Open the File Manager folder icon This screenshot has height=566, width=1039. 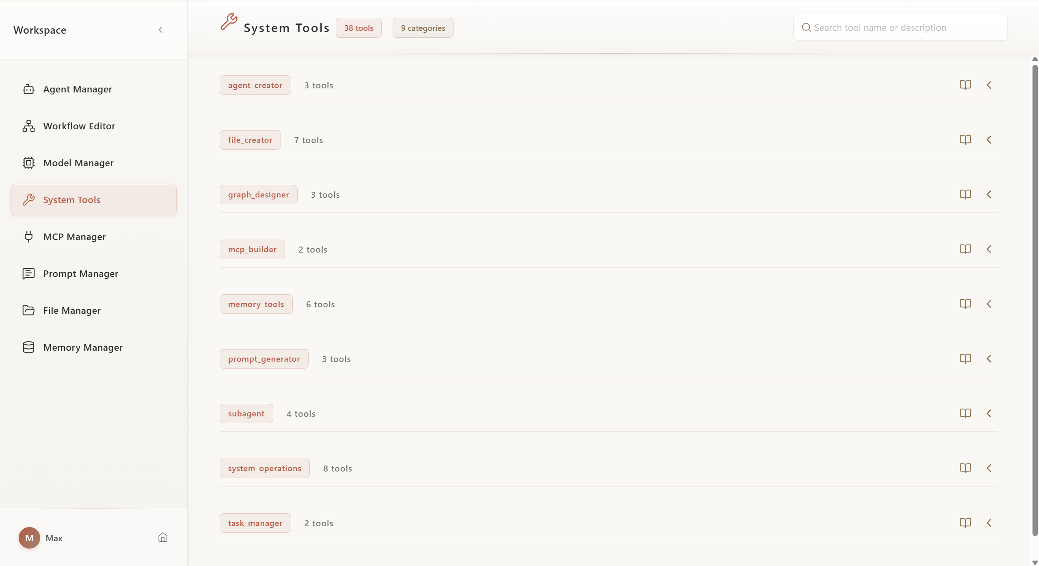28,310
